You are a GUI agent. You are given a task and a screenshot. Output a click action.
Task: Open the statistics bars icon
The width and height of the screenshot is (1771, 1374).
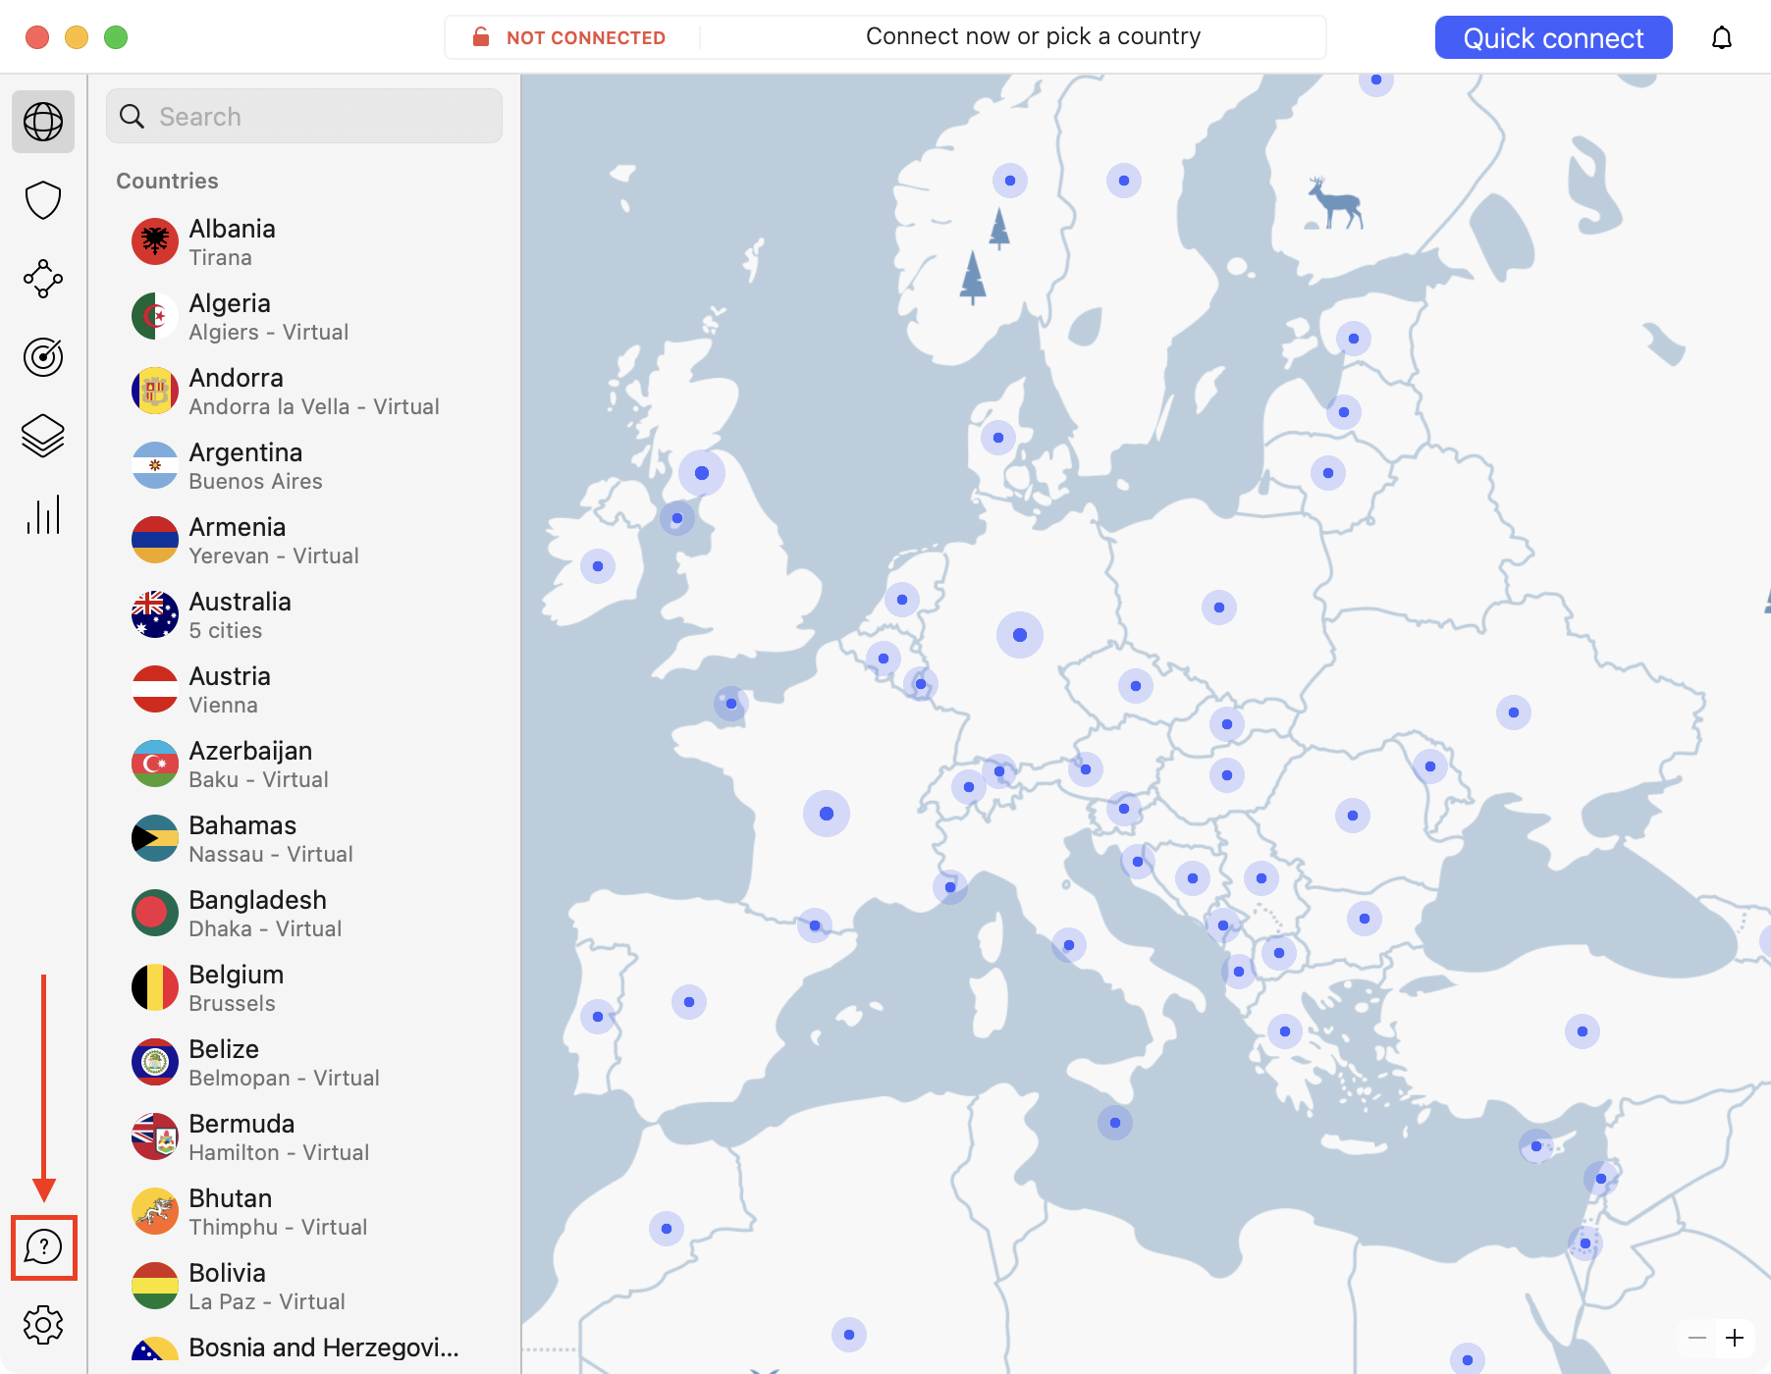(43, 514)
